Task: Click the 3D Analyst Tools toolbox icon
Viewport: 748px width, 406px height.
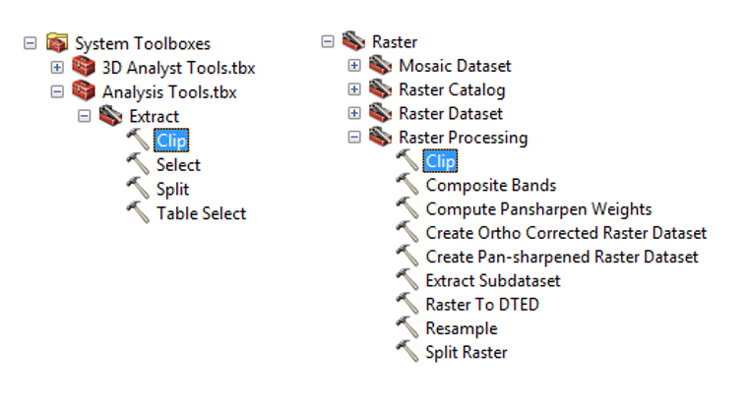Action: (x=86, y=68)
